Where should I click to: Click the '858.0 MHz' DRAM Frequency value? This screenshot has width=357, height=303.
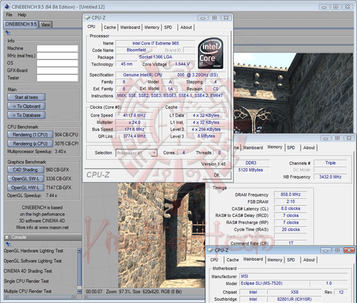[x=291, y=194]
